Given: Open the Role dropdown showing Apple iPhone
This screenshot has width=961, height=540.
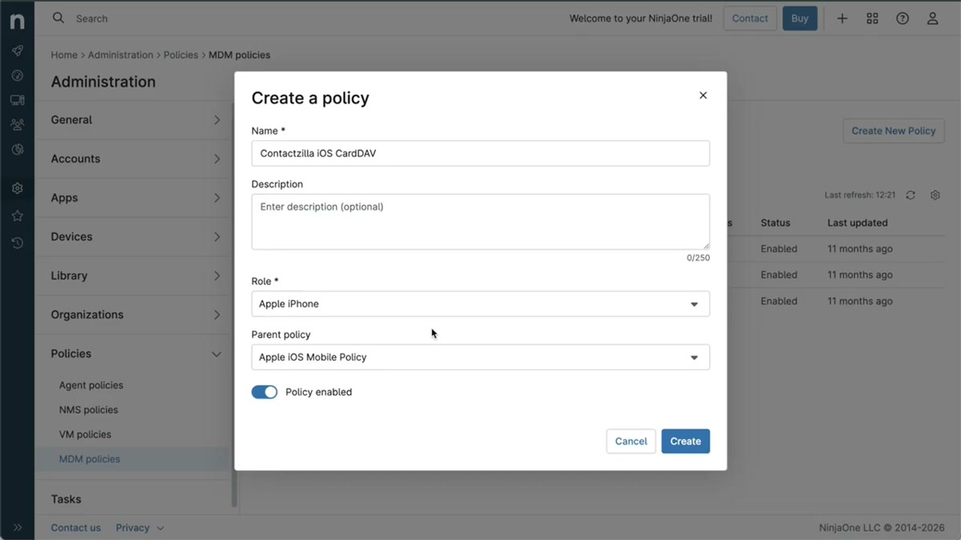Looking at the screenshot, I should click(480, 304).
